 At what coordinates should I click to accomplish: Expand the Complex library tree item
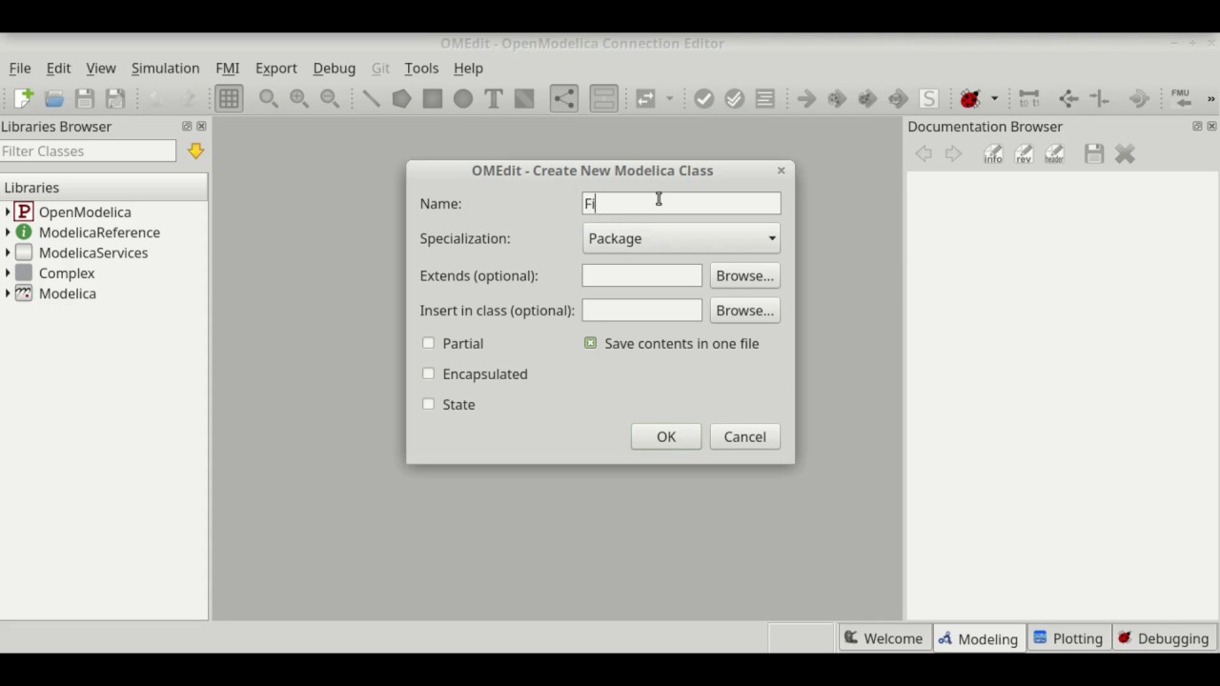(x=8, y=272)
